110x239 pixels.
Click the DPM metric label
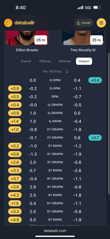click(x=55, y=96)
